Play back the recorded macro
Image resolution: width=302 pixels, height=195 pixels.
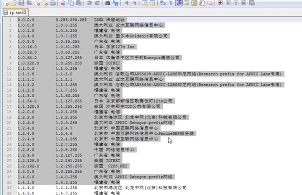tap(236, 3)
